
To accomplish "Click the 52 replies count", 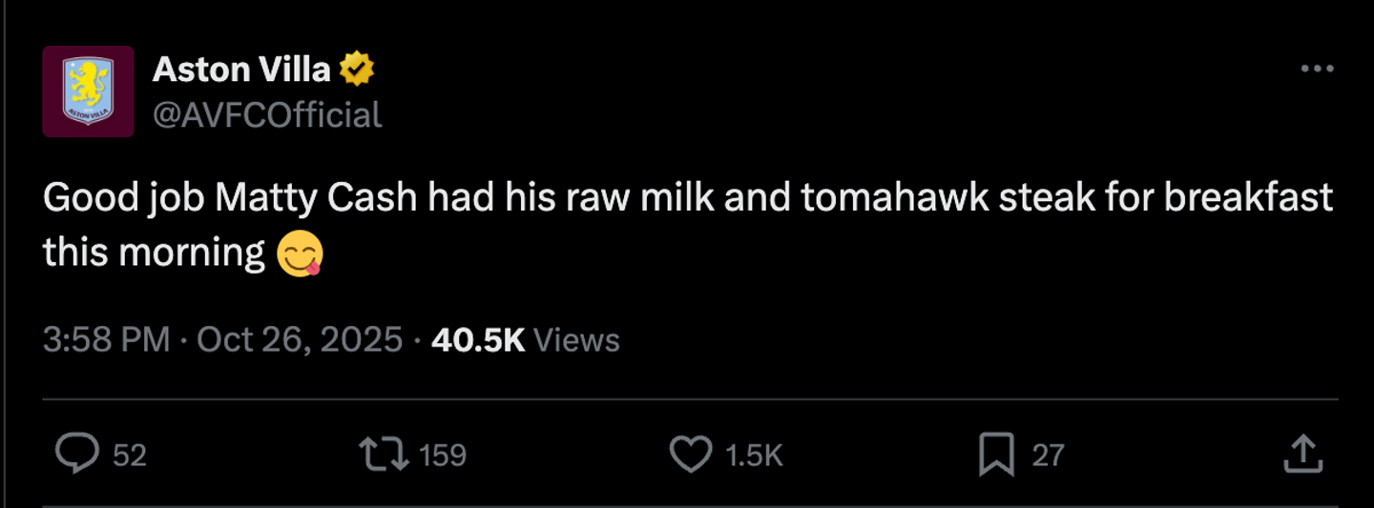I will (130, 456).
